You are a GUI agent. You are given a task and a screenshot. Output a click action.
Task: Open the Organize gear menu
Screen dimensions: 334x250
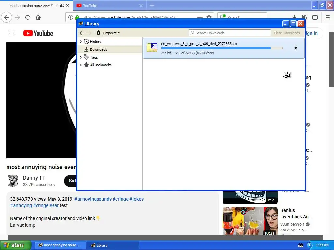(x=108, y=33)
